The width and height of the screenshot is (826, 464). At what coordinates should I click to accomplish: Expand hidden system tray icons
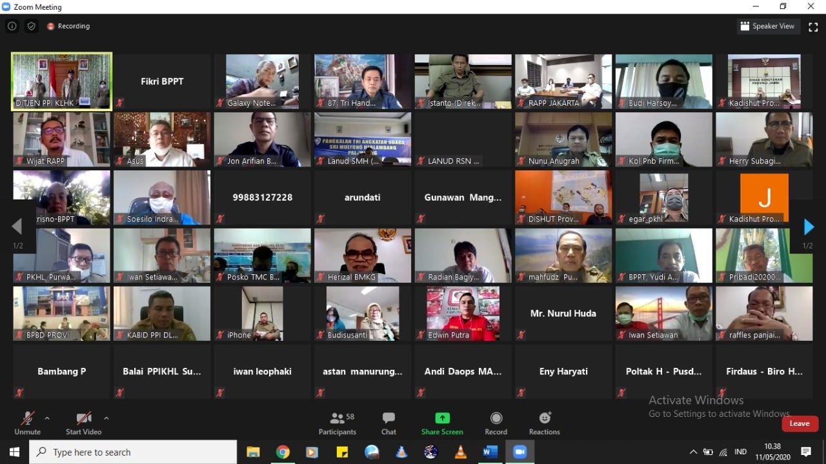click(693, 452)
